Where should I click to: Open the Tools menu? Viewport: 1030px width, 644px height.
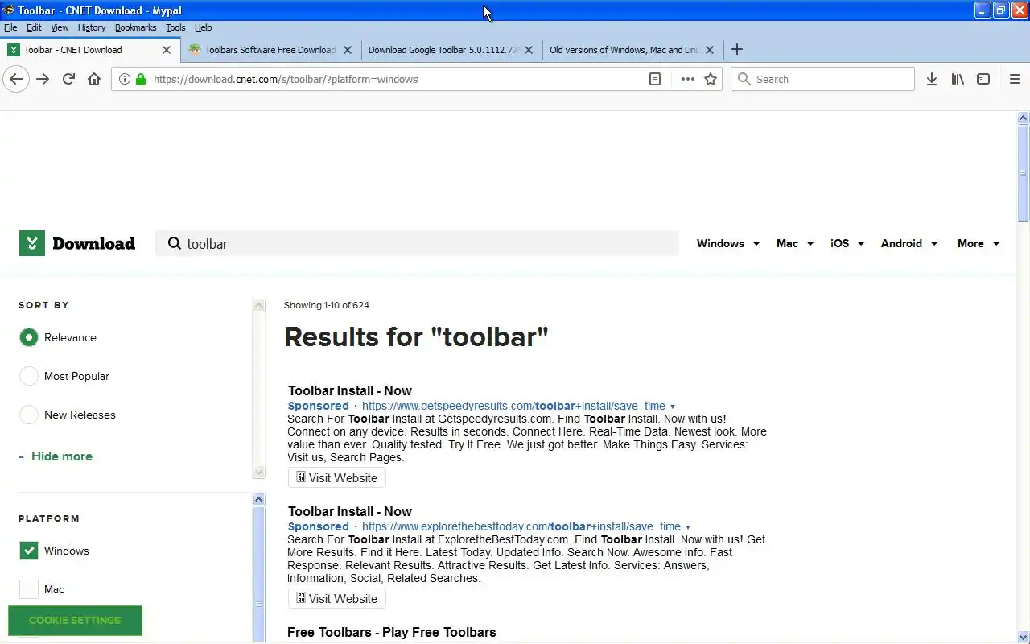[x=175, y=27]
